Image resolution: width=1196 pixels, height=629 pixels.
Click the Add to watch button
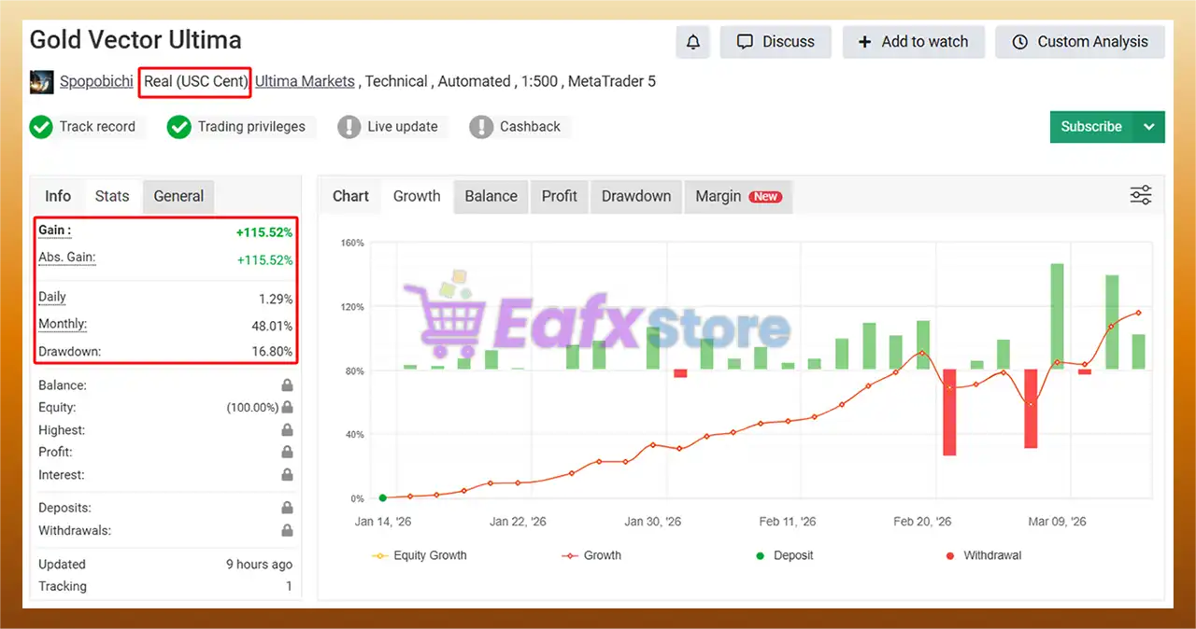pyautogui.click(x=912, y=42)
